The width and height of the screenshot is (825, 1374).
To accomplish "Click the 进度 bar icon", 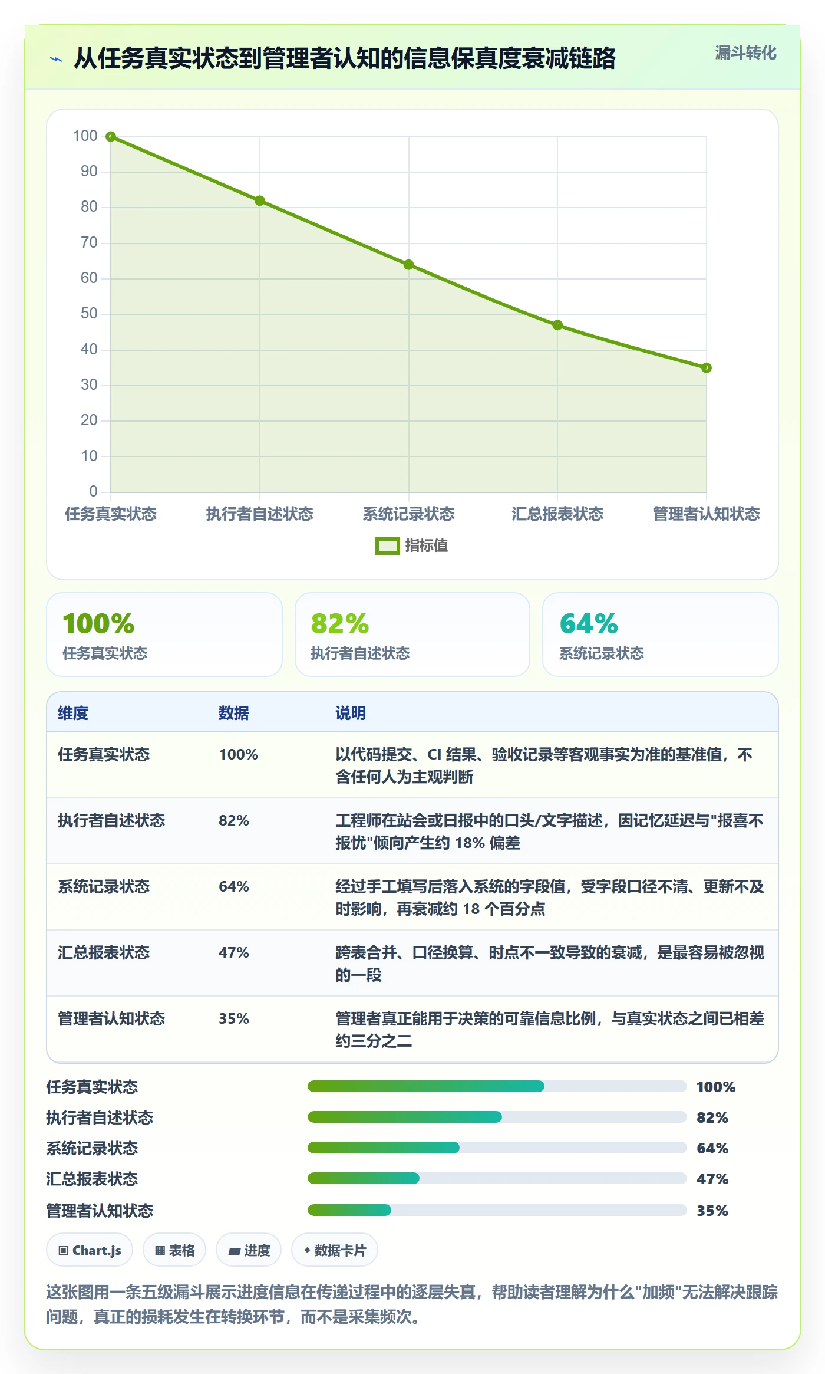I will coord(235,1251).
